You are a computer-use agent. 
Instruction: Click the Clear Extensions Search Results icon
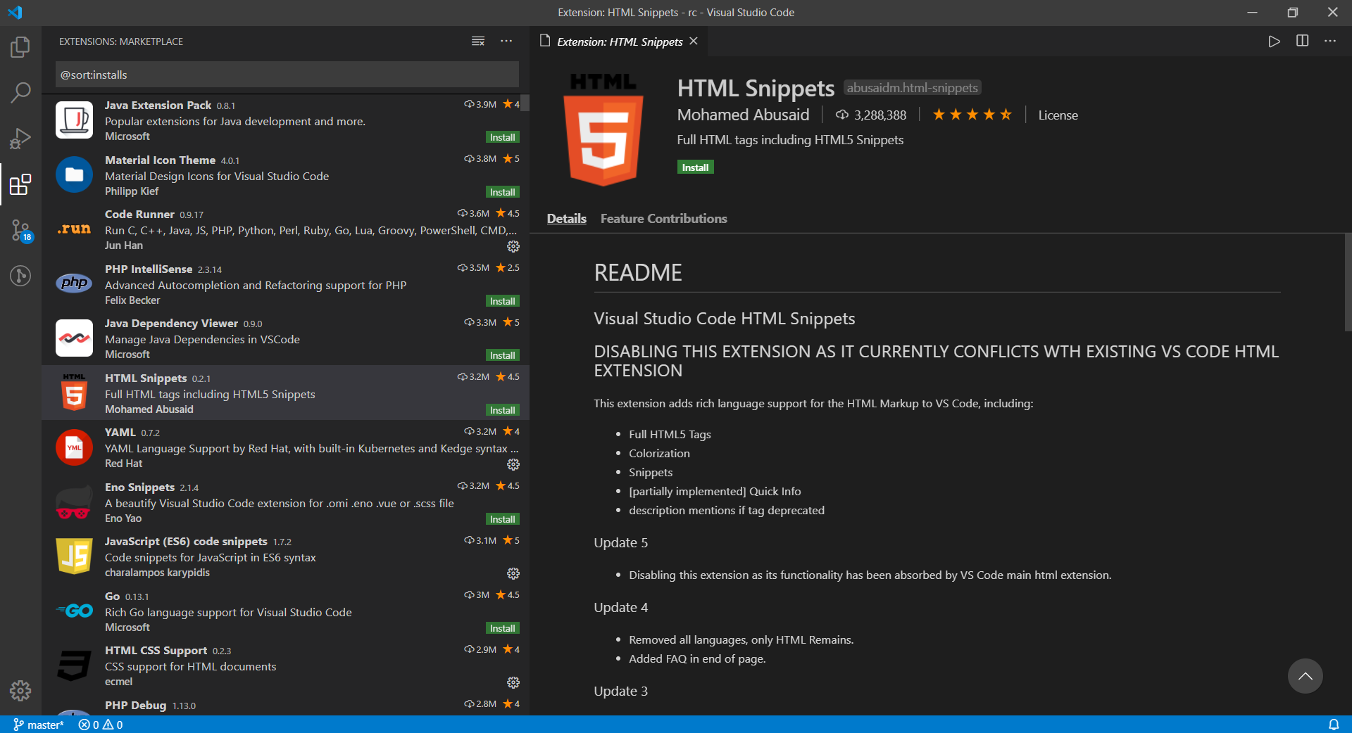(x=477, y=41)
